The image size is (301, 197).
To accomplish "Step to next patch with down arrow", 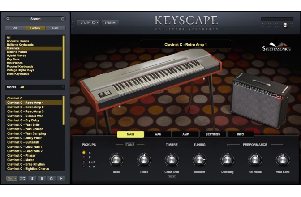I will [x=32, y=178].
